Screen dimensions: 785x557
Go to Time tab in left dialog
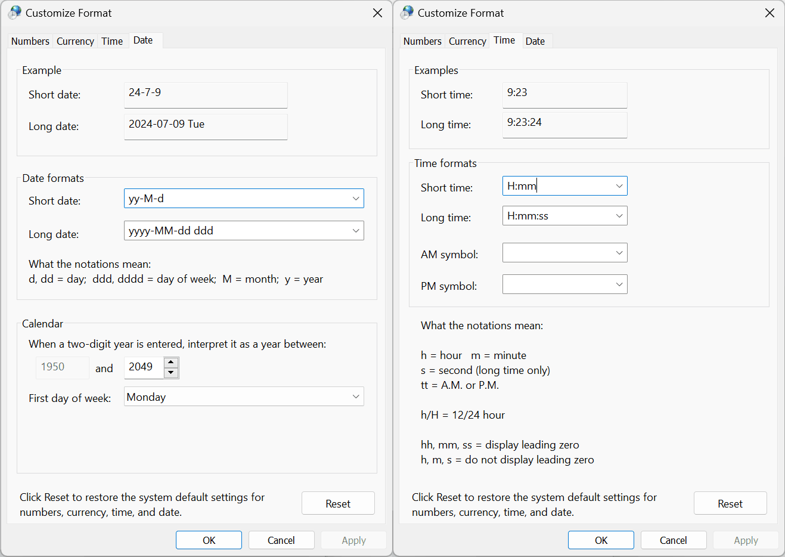coord(112,41)
